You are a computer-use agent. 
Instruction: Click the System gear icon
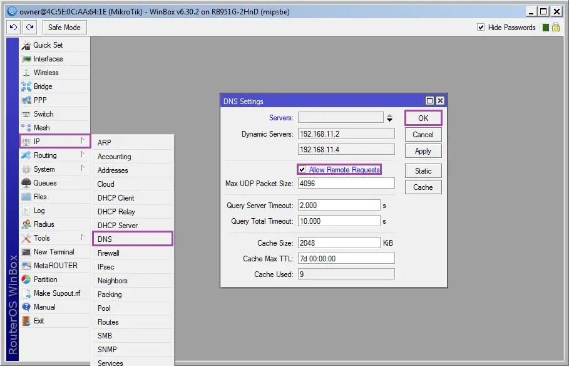pos(26,169)
